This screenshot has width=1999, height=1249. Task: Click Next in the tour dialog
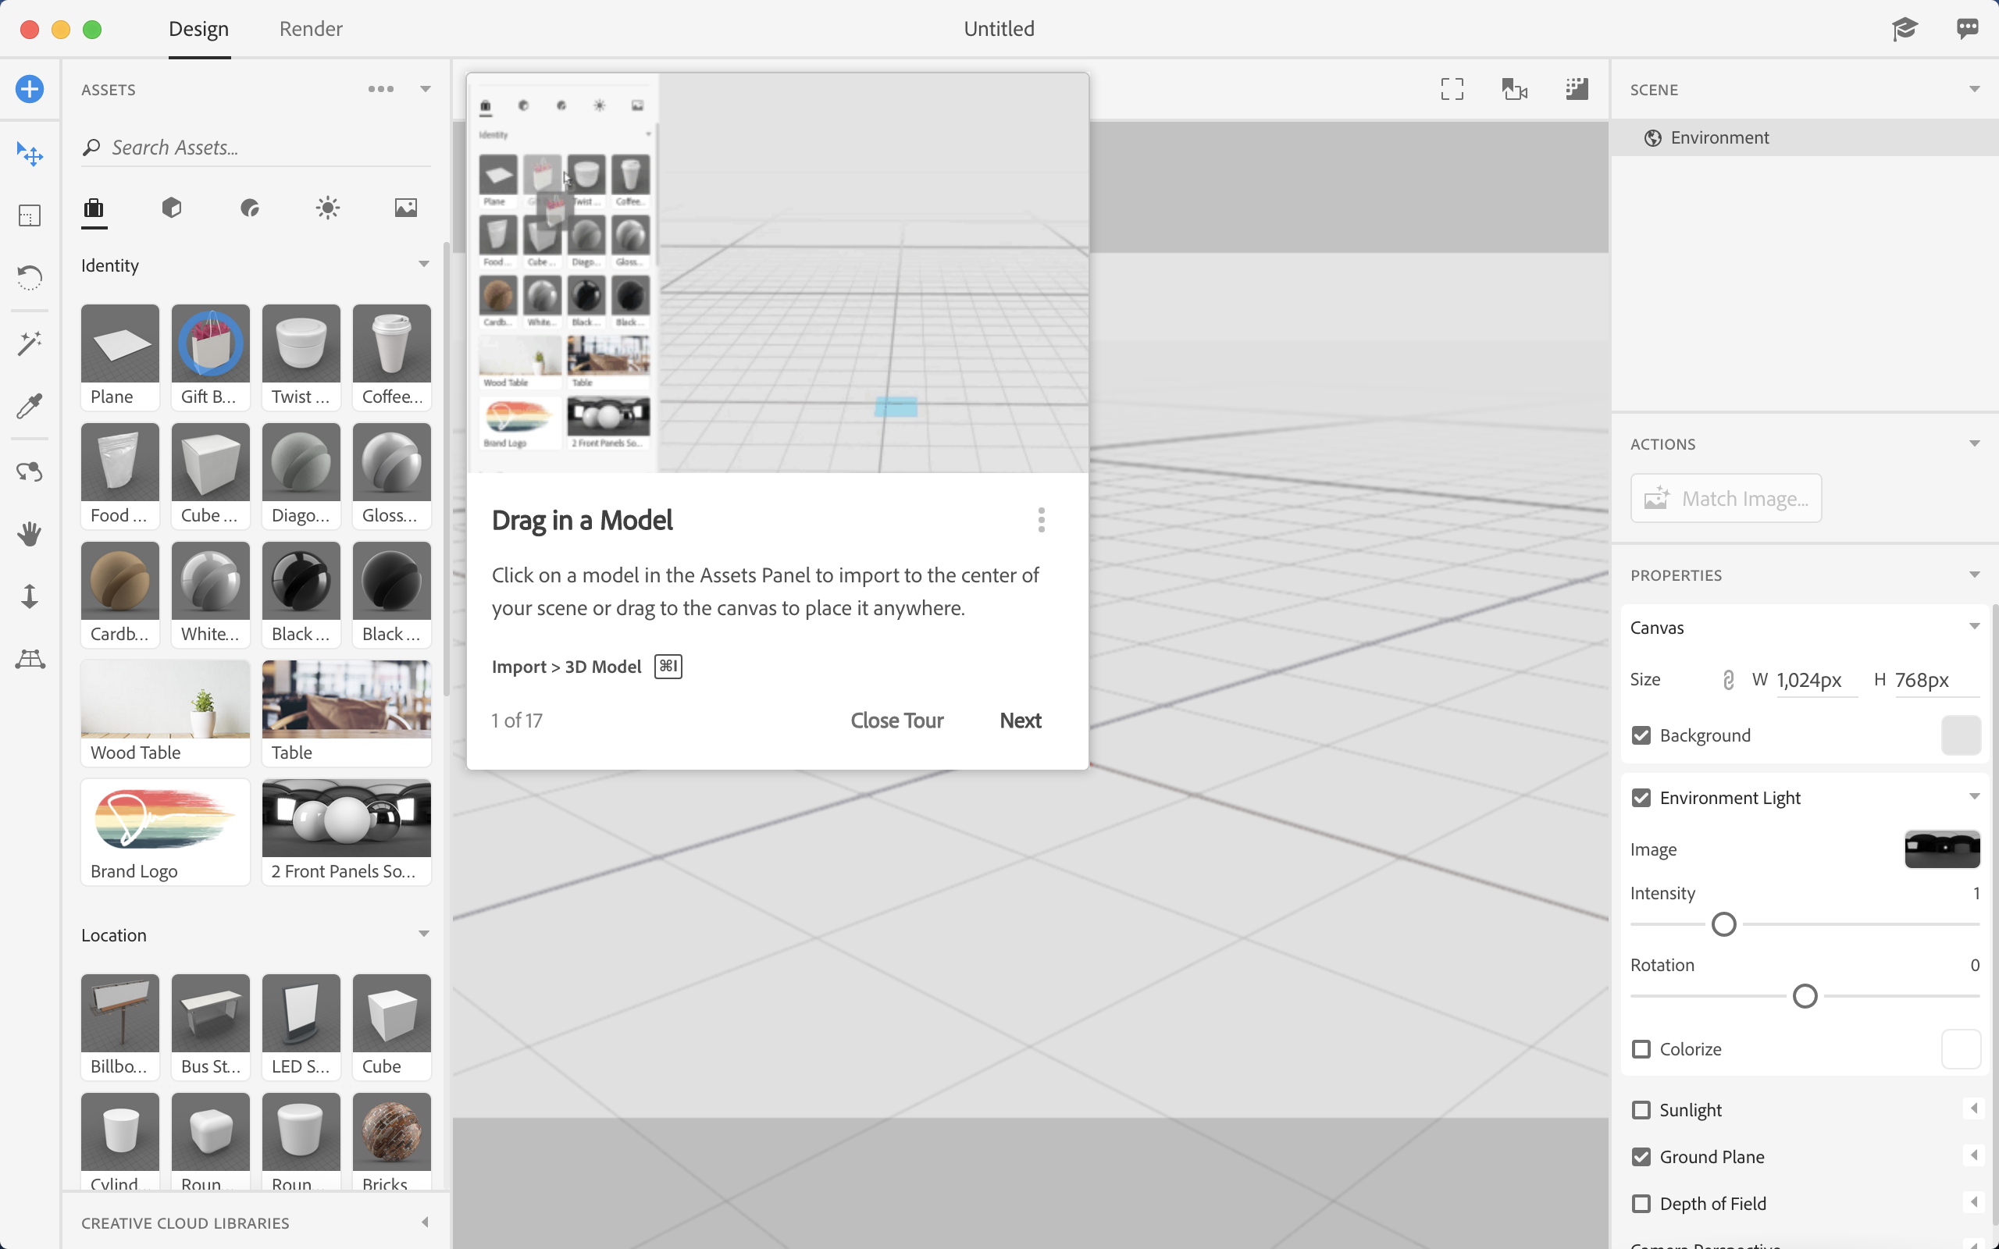(x=1020, y=721)
